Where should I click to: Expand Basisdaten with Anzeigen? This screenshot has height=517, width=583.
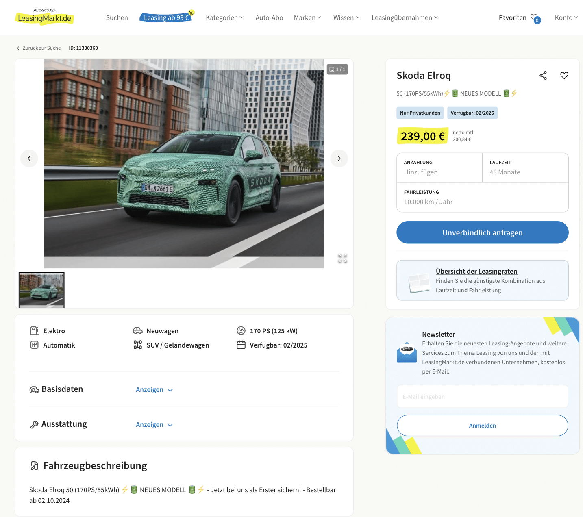click(x=154, y=390)
